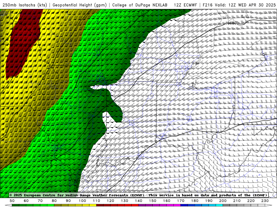Image resolution: width=277 pixels, height=207 pixels.
Task: Click the "180" color bar label
Action: [195, 201]
